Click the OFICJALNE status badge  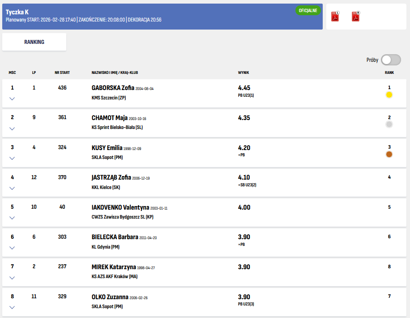click(308, 11)
